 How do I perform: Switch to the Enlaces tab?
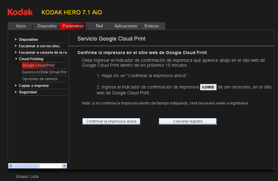152,26
